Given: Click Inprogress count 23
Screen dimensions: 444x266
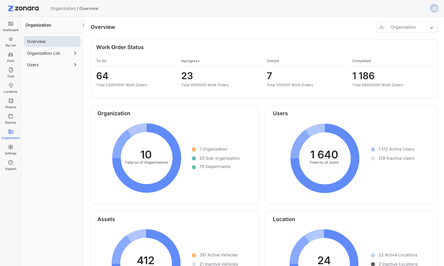Looking at the screenshot, I should [187, 76].
